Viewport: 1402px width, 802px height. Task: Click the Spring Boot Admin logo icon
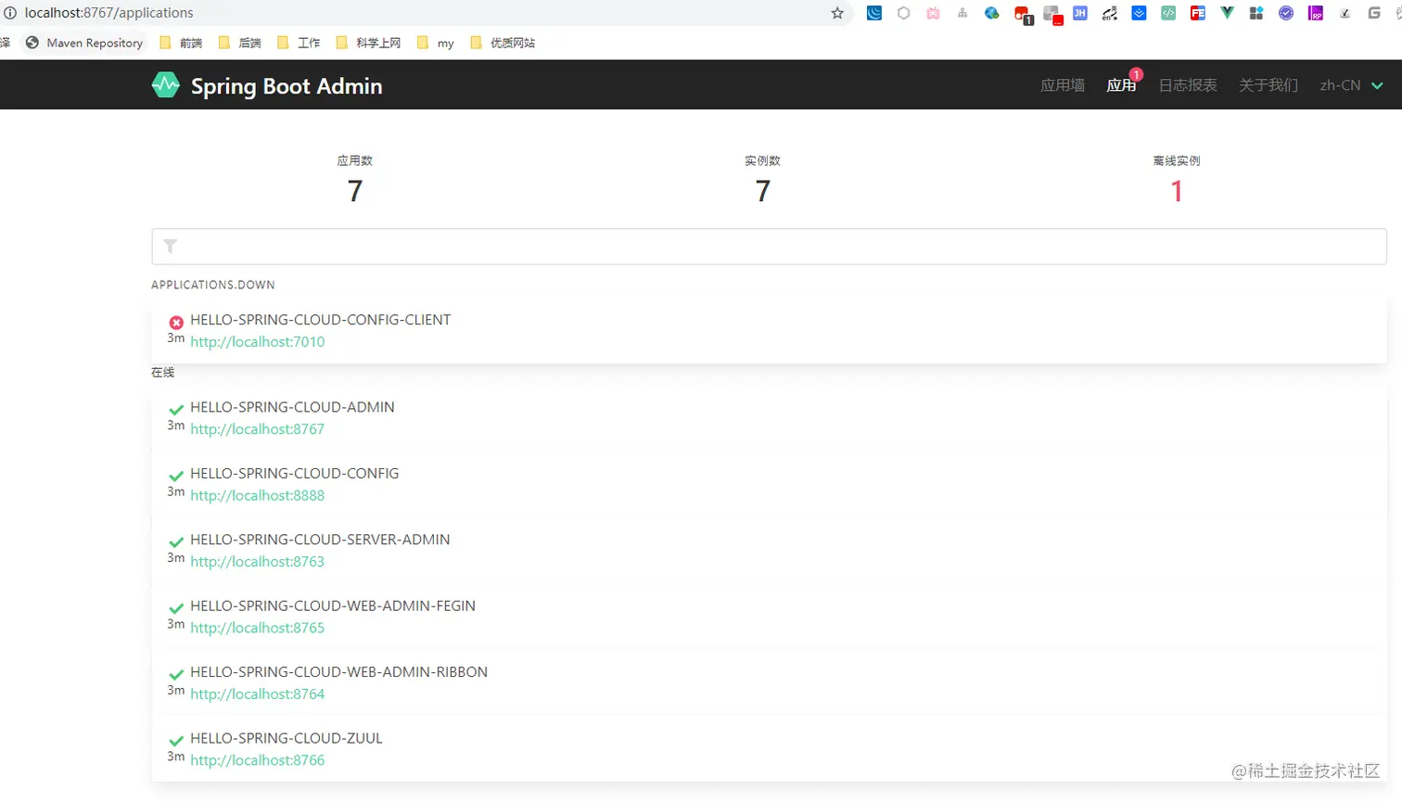pyautogui.click(x=166, y=85)
